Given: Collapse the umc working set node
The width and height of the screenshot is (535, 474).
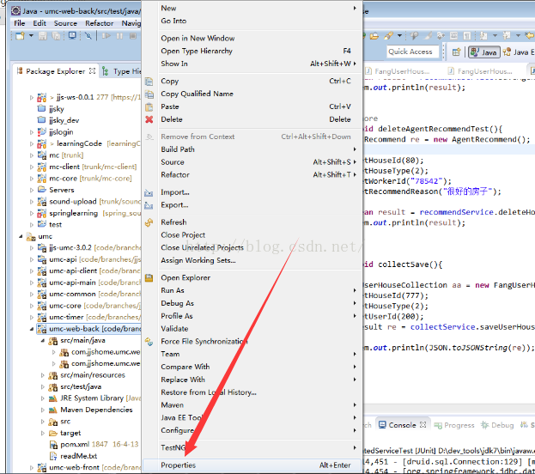Looking at the screenshot, I should 21,236.
